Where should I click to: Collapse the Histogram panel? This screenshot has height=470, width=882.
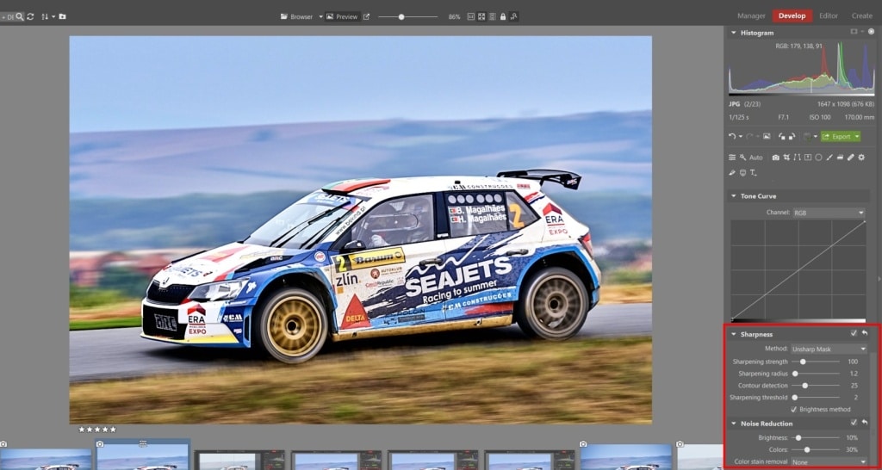(x=734, y=33)
